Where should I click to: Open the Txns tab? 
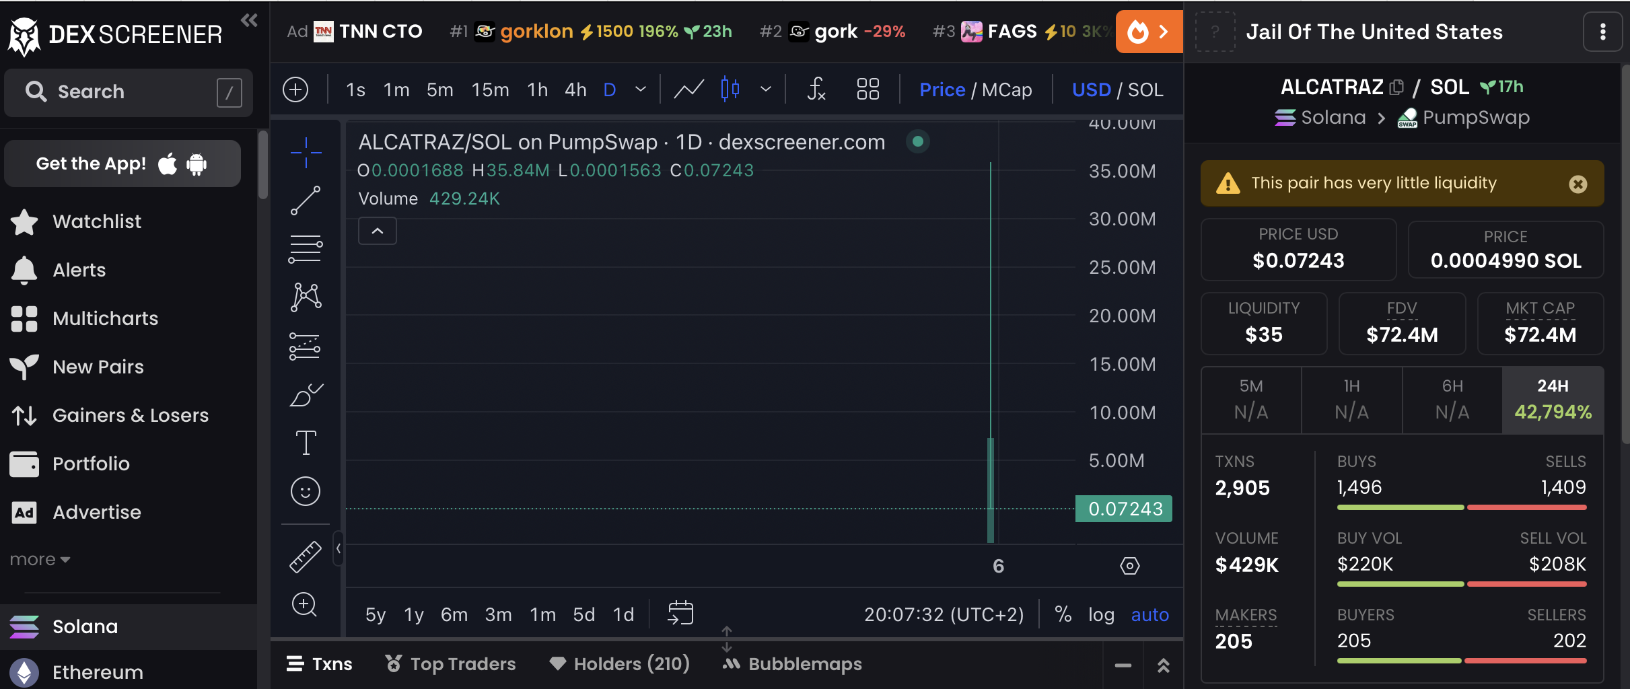coord(320,664)
